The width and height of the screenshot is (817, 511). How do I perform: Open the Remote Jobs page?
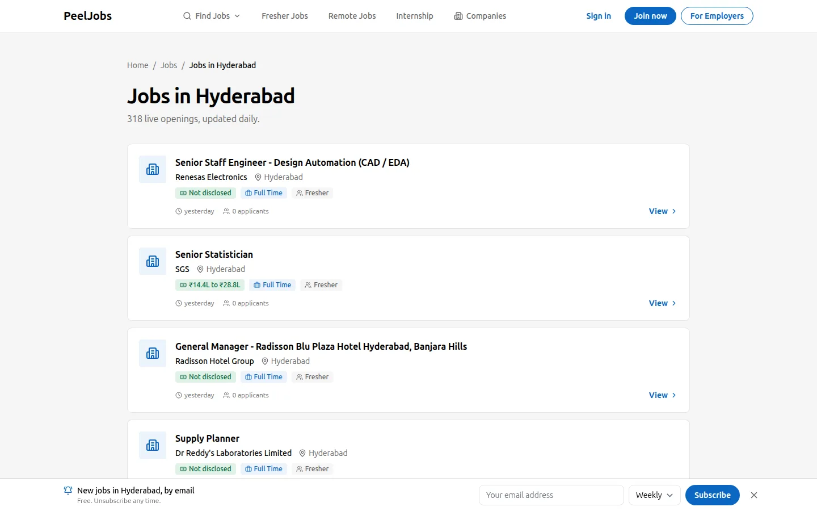pyautogui.click(x=352, y=16)
